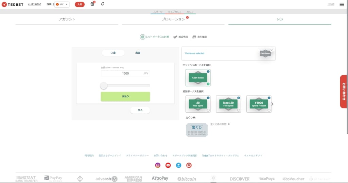348x183 pixels.
Task: Go to スポーツ section
Action: [x=158, y=12]
